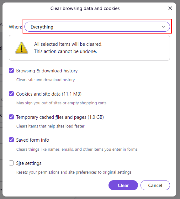Click the purple Clear button
Image resolution: width=180 pixels, height=199 pixels.
tap(123, 185)
